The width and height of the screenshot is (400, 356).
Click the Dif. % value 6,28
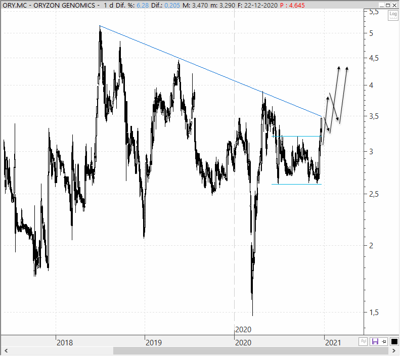[x=143, y=5]
